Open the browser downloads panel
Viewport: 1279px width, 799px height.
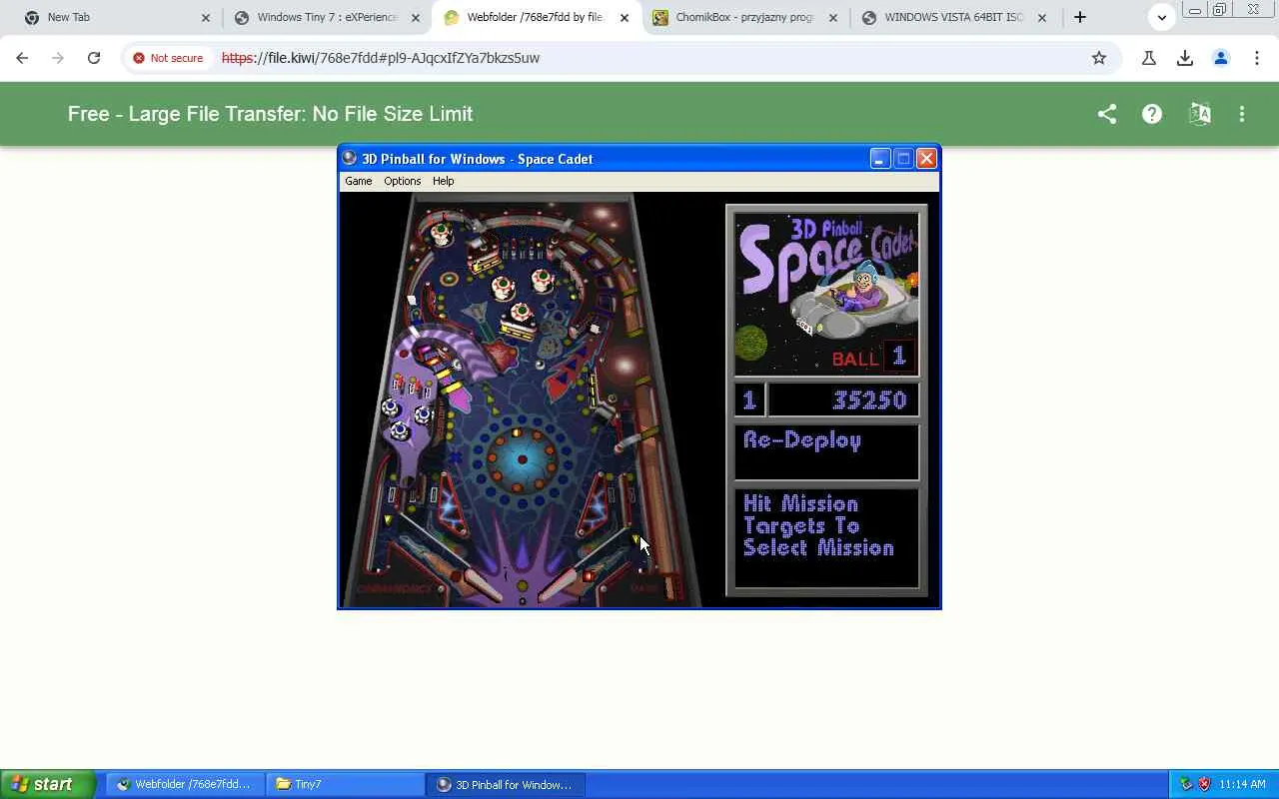point(1185,58)
